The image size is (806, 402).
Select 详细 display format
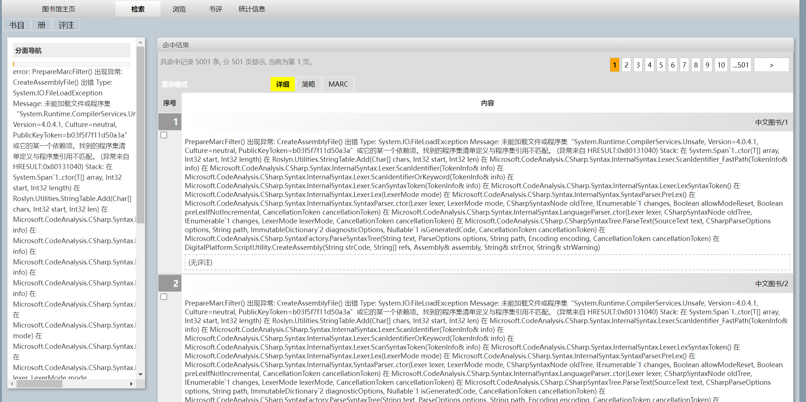click(282, 84)
